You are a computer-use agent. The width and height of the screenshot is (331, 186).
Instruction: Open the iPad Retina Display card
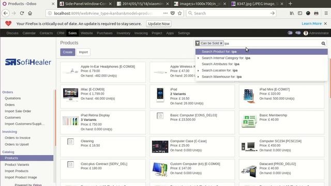pyautogui.click(x=103, y=122)
